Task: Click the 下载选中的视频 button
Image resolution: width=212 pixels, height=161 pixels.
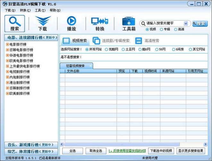Action: click(x=161, y=151)
